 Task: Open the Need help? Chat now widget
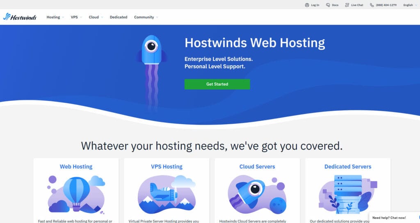coord(389,218)
